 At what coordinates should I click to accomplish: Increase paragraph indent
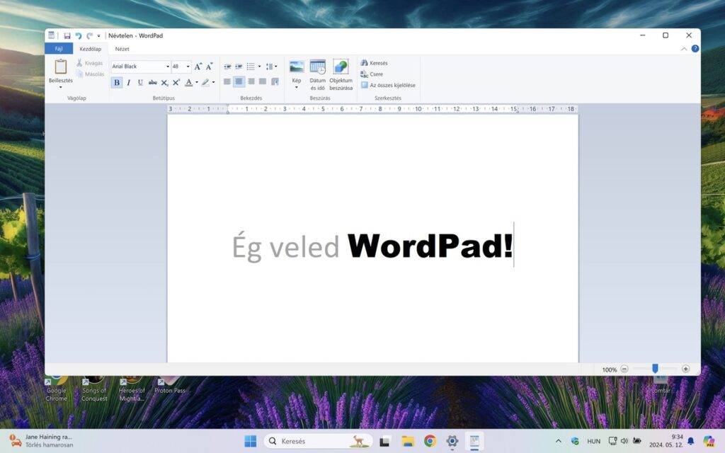click(x=239, y=67)
